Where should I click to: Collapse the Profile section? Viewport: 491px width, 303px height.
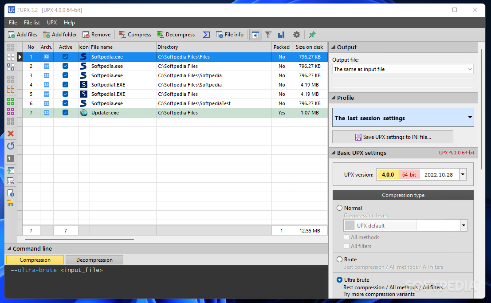pyautogui.click(x=334, y=98)
